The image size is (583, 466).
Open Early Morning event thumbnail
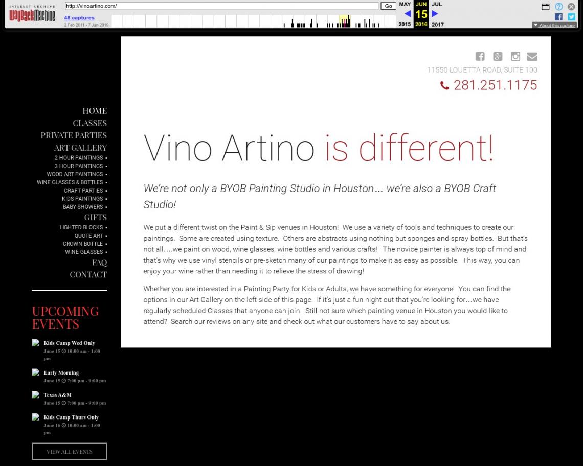[36, 372]
